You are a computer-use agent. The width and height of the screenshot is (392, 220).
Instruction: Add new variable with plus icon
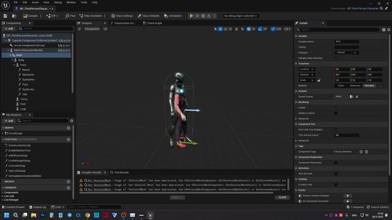[68, 188]
